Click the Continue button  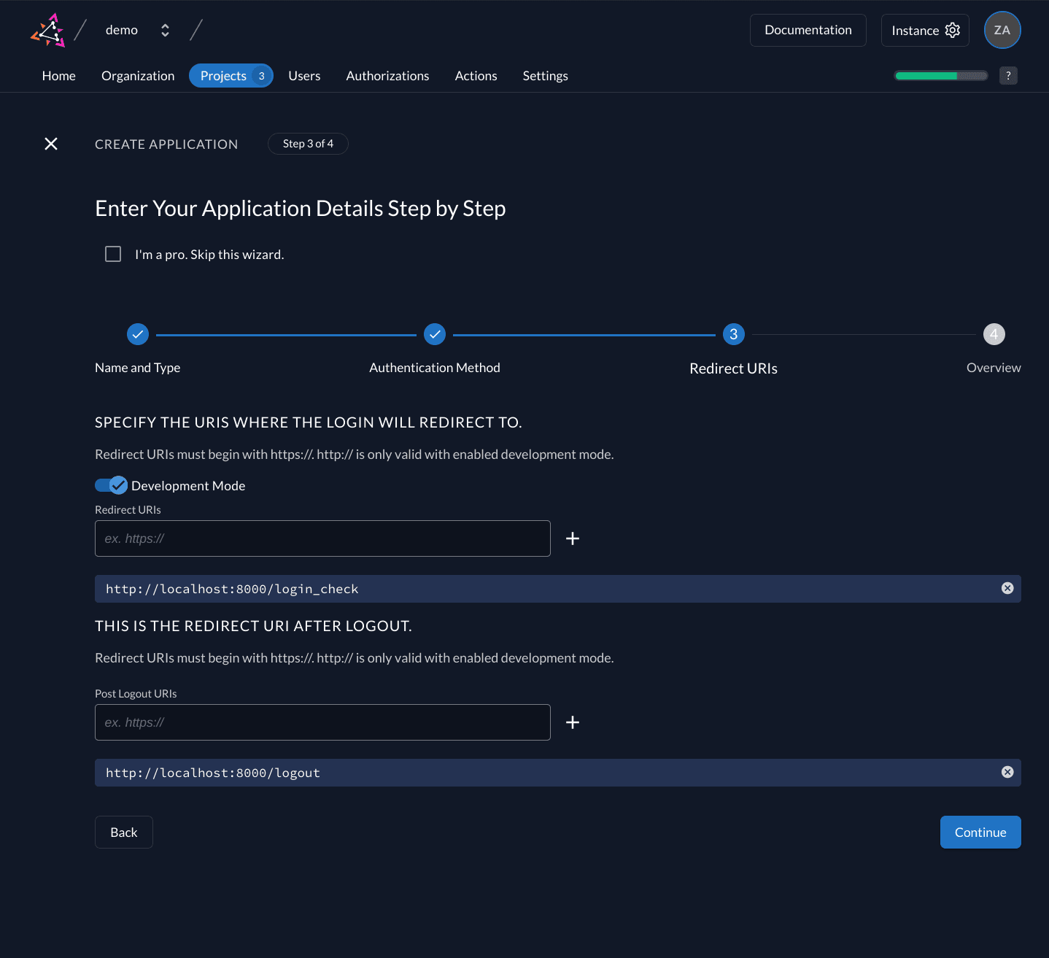click(980, 832)
